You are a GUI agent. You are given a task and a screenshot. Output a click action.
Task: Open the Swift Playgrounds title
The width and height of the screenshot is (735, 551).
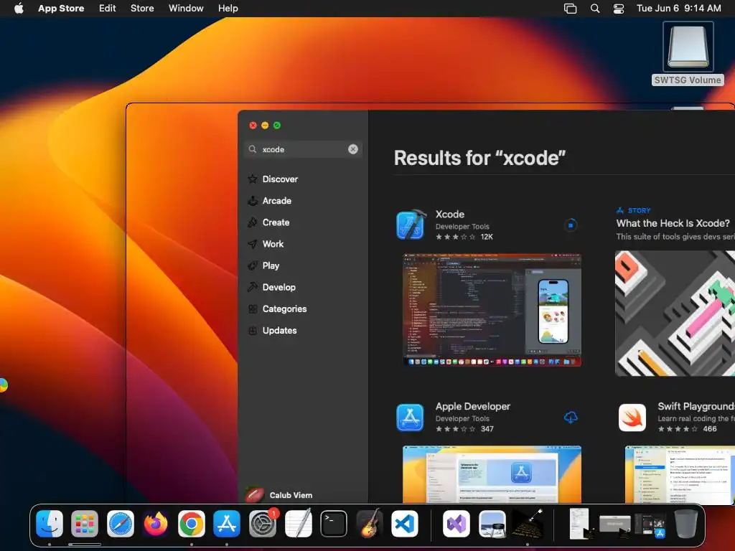coord(696,406)
